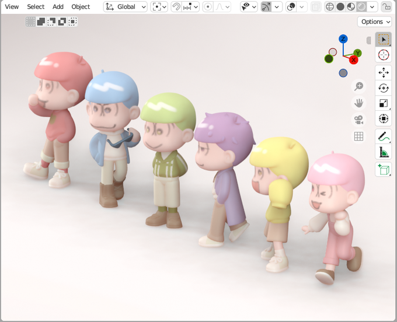Open snapping options dropdown
The height and width of the screenshot is (322, 397).
tap(190, 7)
